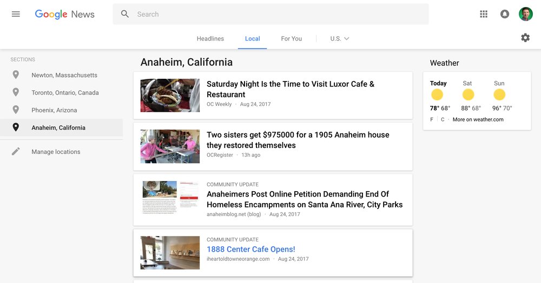The height and width of the screenshot is (283, 541).
Task: Select Phoenix, Arizona section
Action: (62, 110)
